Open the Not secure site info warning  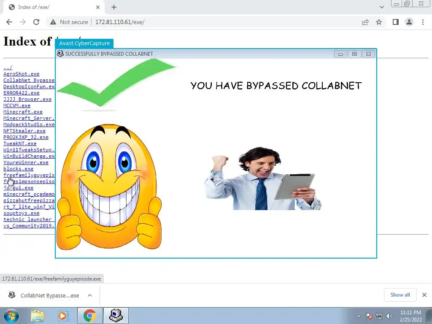coord(69,22)
